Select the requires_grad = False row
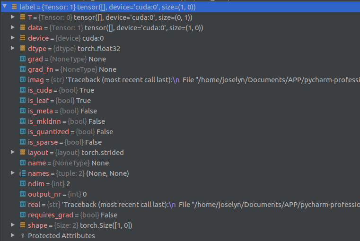Image resolution: width=360 pixels, height=241 pixels. click(x=72, y=215)
